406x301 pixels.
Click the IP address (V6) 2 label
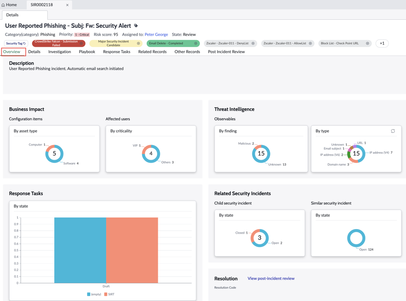pyautogui.click(x=332, y=155)
